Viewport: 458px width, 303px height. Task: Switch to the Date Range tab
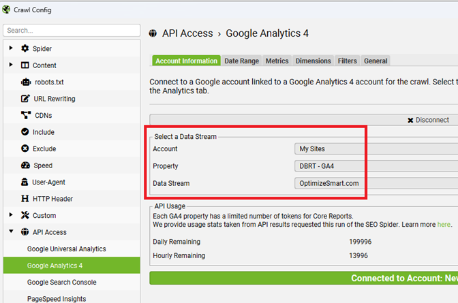tap(241, 61)
